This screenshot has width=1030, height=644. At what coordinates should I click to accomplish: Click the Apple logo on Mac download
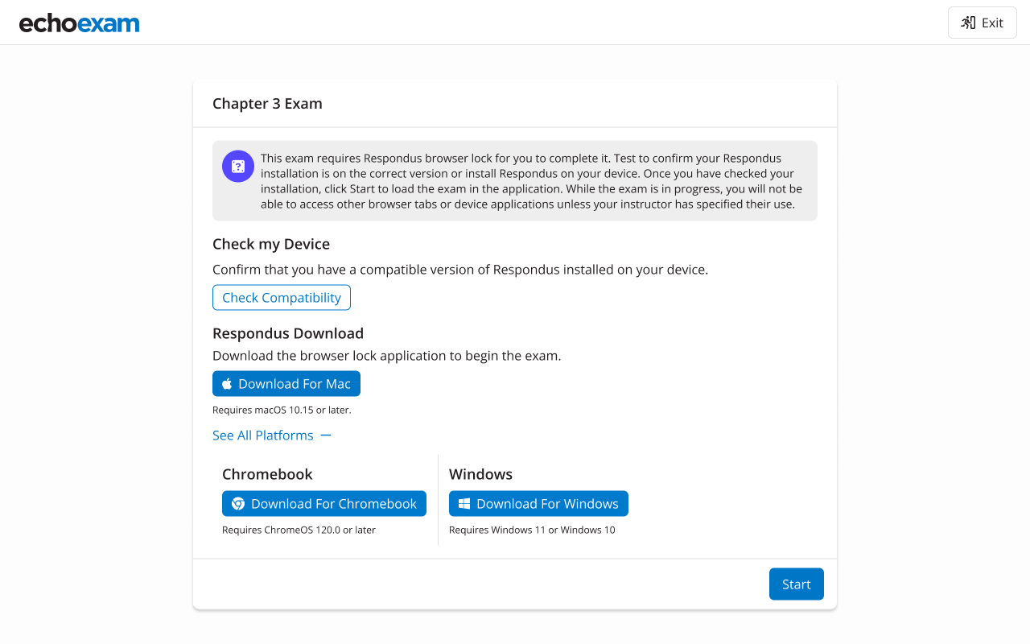tap(227, 384)
